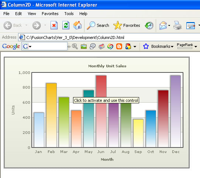Open the Tools menu
200x178 pixels.
pos(69,14)
